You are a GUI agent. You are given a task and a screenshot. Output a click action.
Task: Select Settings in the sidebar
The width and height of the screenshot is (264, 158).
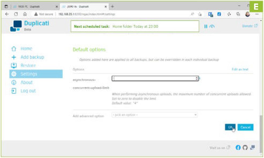[x=36, y=74]
